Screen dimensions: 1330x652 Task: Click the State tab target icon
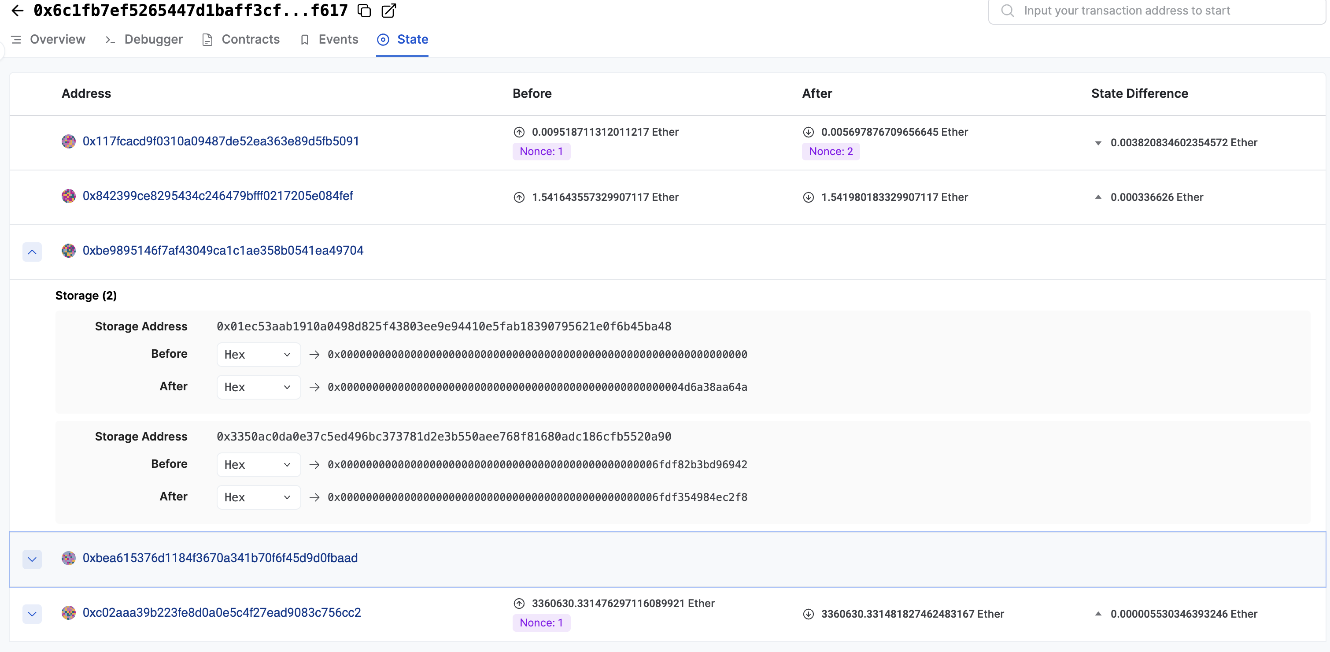383,39
